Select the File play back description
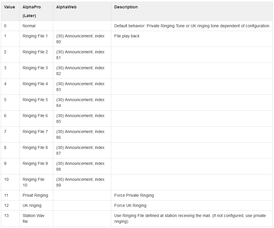Viewport: 274px width, 228px height. tap(127, 36)
